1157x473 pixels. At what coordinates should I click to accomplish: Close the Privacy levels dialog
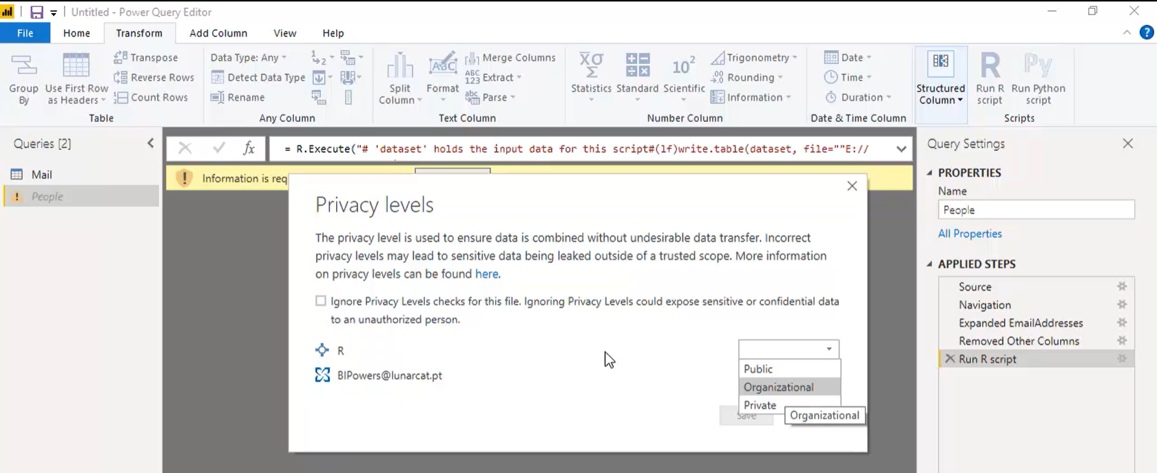852,186
